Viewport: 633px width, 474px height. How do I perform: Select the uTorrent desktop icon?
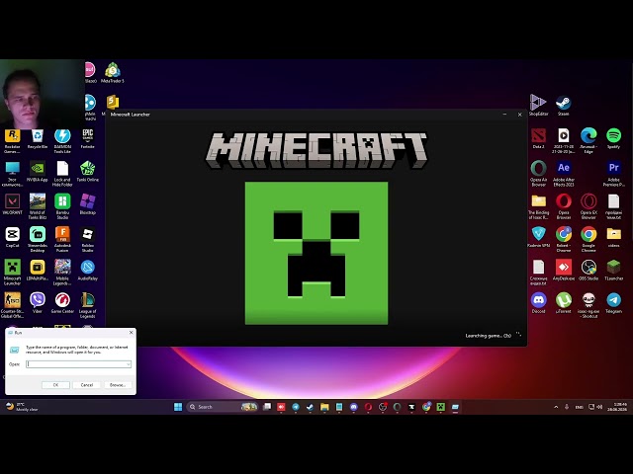563,303
